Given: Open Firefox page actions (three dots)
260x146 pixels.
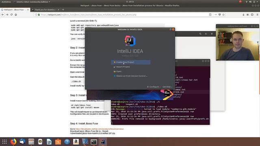Looking at the screenshot, I should click(216, 15).
